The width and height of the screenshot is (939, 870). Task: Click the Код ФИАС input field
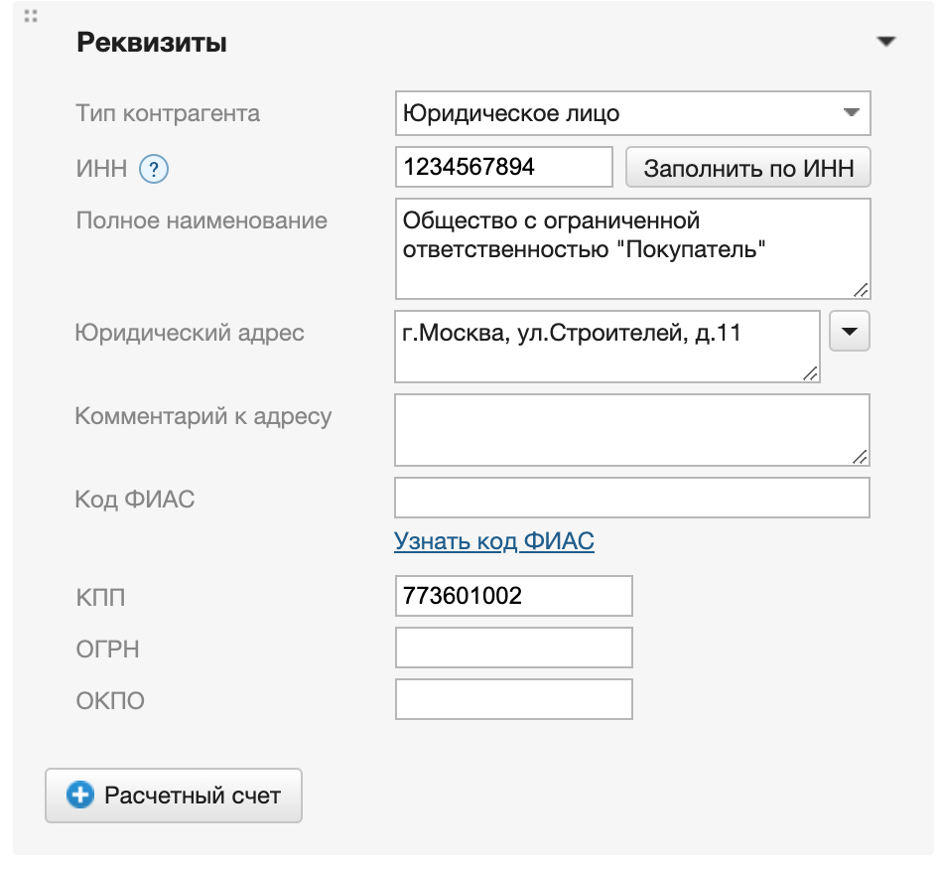(632, 498)
